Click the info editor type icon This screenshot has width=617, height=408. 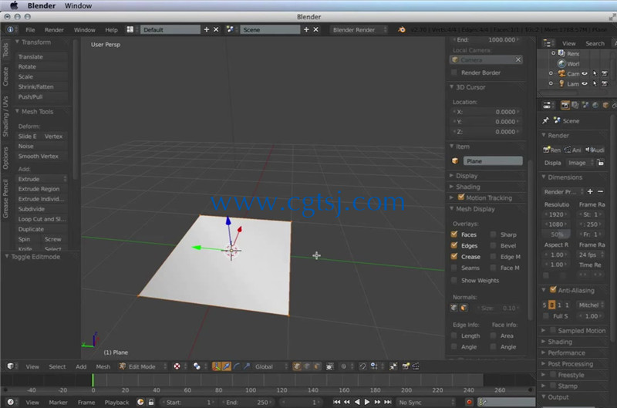[10, 29]
